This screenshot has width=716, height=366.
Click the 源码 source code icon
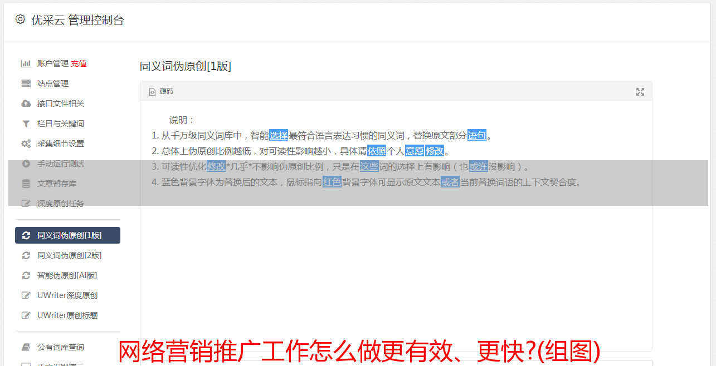pyautogui.click(x=152, y=91)
